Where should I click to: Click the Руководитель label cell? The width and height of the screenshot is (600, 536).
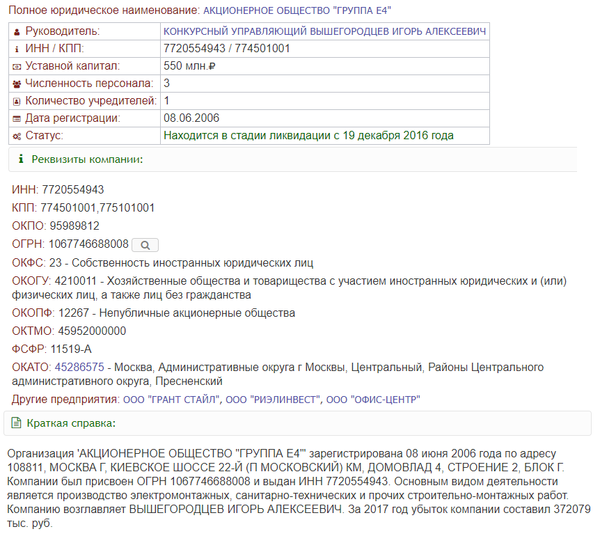tap(84, 31)
